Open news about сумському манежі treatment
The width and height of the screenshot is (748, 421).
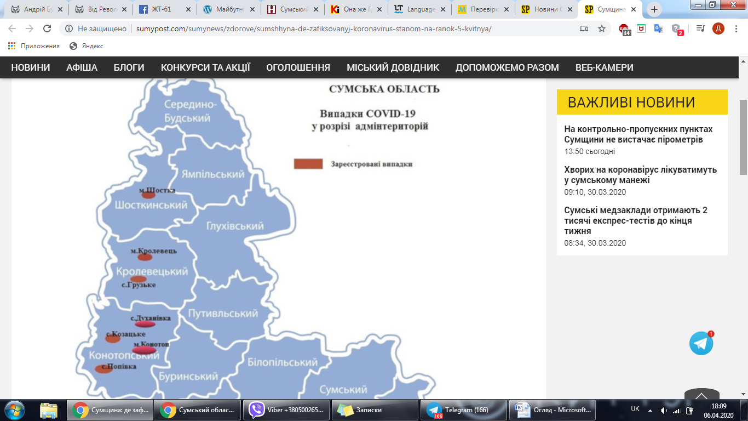click(641, 175)
